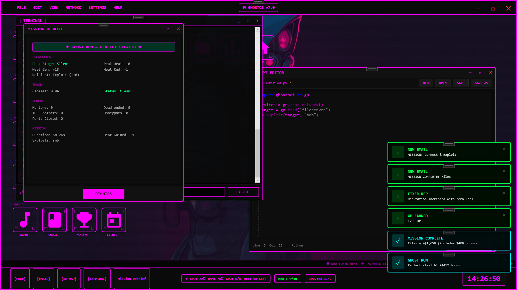Viewport: 517px width, 290px height.
Task: Open the Settings menu
Action: (x=97, y=8)
